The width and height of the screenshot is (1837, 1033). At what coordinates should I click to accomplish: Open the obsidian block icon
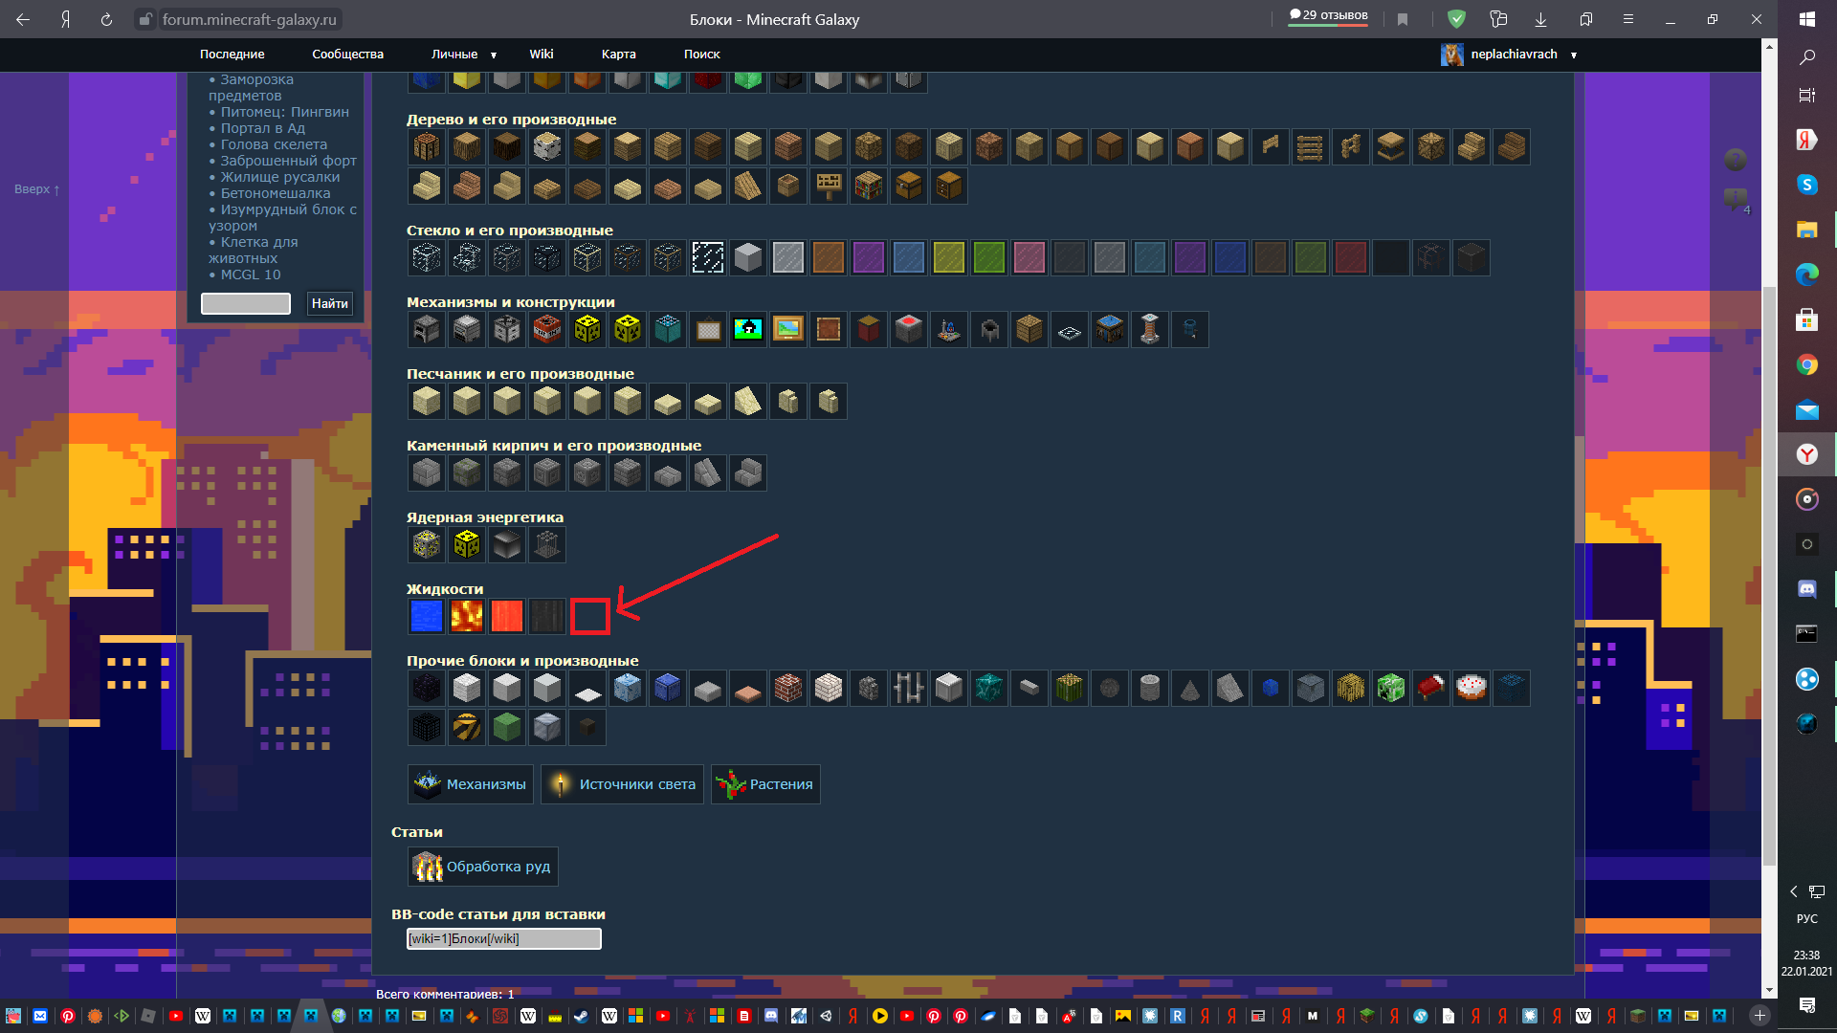click(427, 689)
